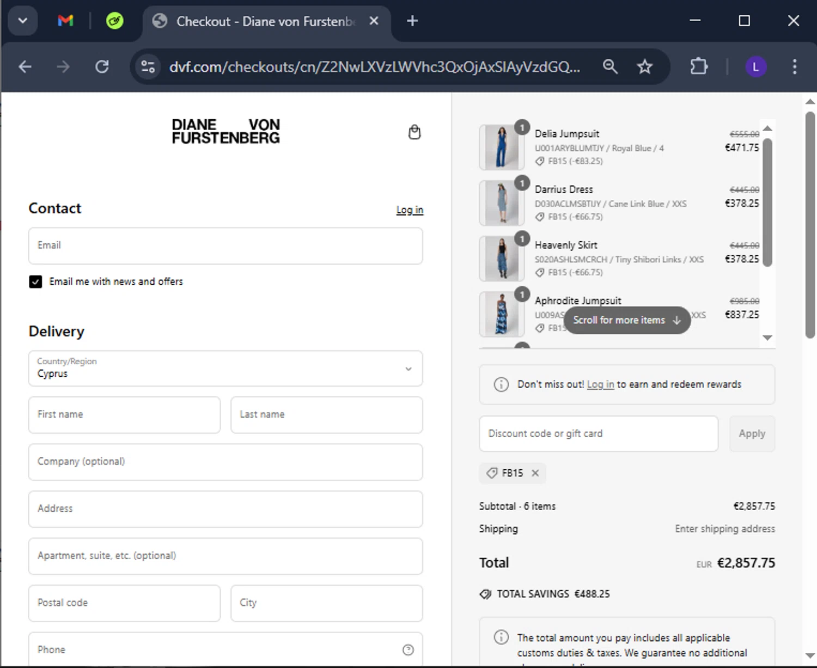Click the Total amount €2,857.75
817x668 pixels.
click(746, 563)
